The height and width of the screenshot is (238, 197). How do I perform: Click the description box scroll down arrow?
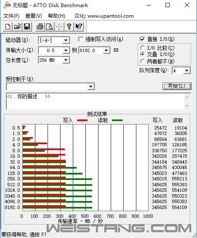(187, 106)
